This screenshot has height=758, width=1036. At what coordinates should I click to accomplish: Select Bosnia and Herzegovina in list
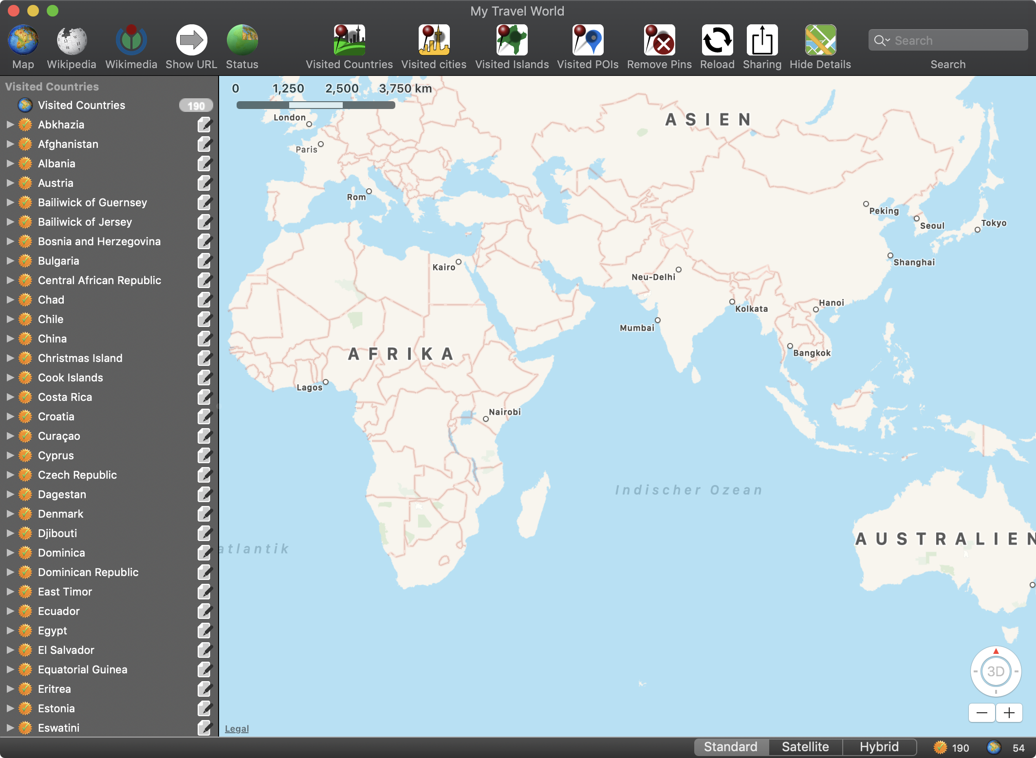click(x=109, y=241)
